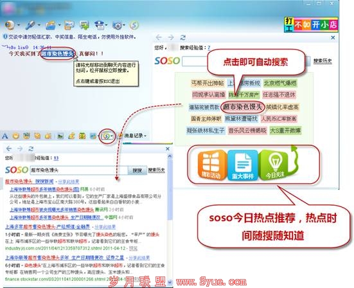Select hot topic 疑张铁林私生子
The width and height of the screenshot is (354, 288).
[206, 130]
